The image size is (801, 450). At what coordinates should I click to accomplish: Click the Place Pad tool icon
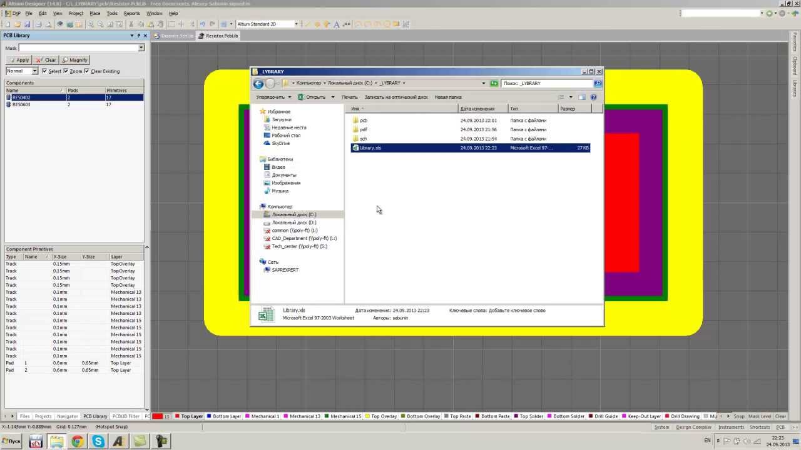(317, 24)
